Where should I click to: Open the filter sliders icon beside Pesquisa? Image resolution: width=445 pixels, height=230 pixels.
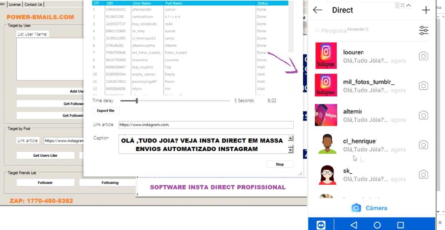[x=423, y=30]
